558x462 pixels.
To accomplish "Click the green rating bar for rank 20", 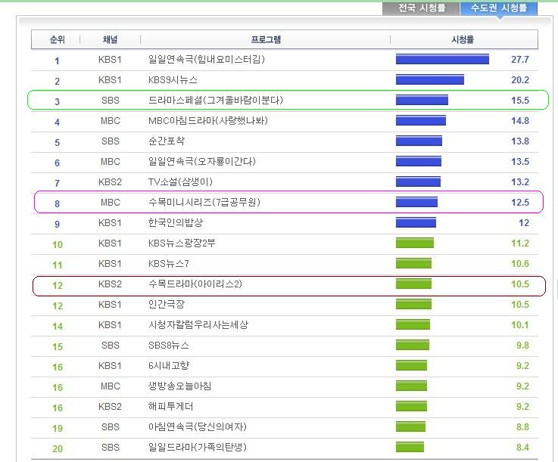I will click(x=410, y=447).
